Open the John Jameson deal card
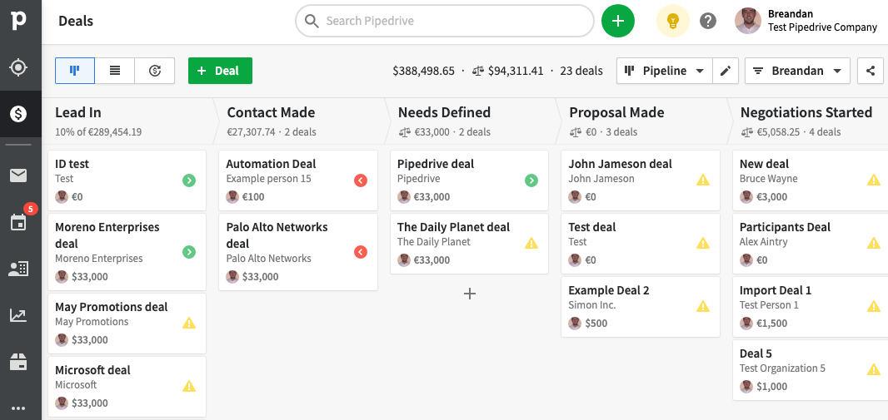The width and height of the screenshot is (888, 420). (x=641, y=180)
